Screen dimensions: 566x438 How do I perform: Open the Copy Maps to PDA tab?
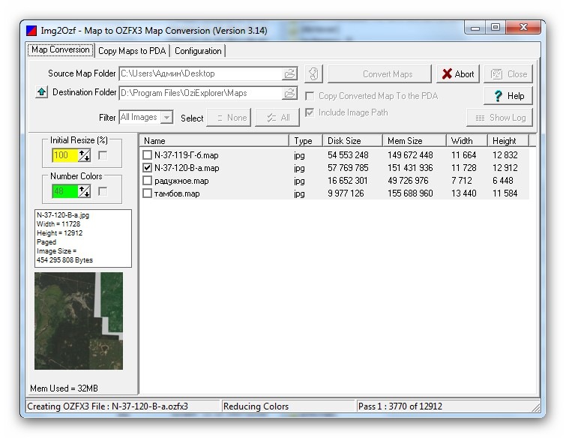[132, 51]
